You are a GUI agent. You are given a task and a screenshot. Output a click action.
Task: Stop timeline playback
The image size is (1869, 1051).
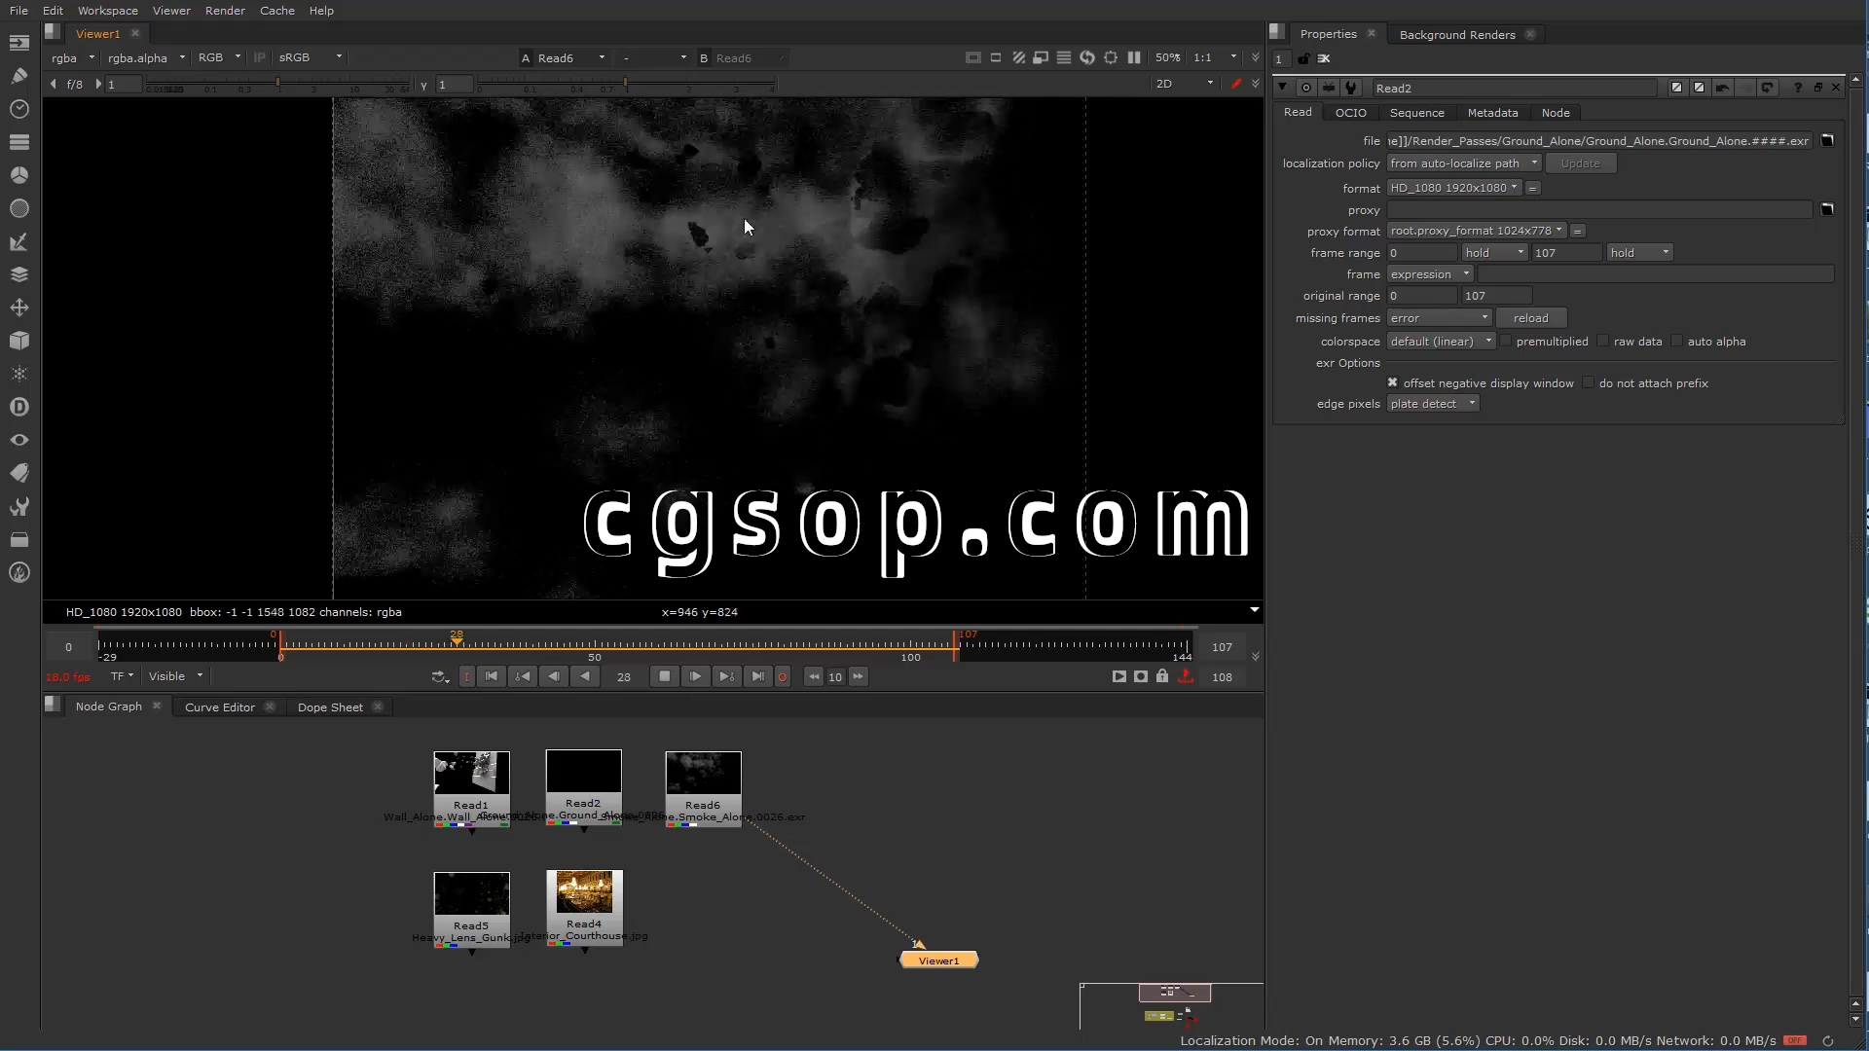665,677
